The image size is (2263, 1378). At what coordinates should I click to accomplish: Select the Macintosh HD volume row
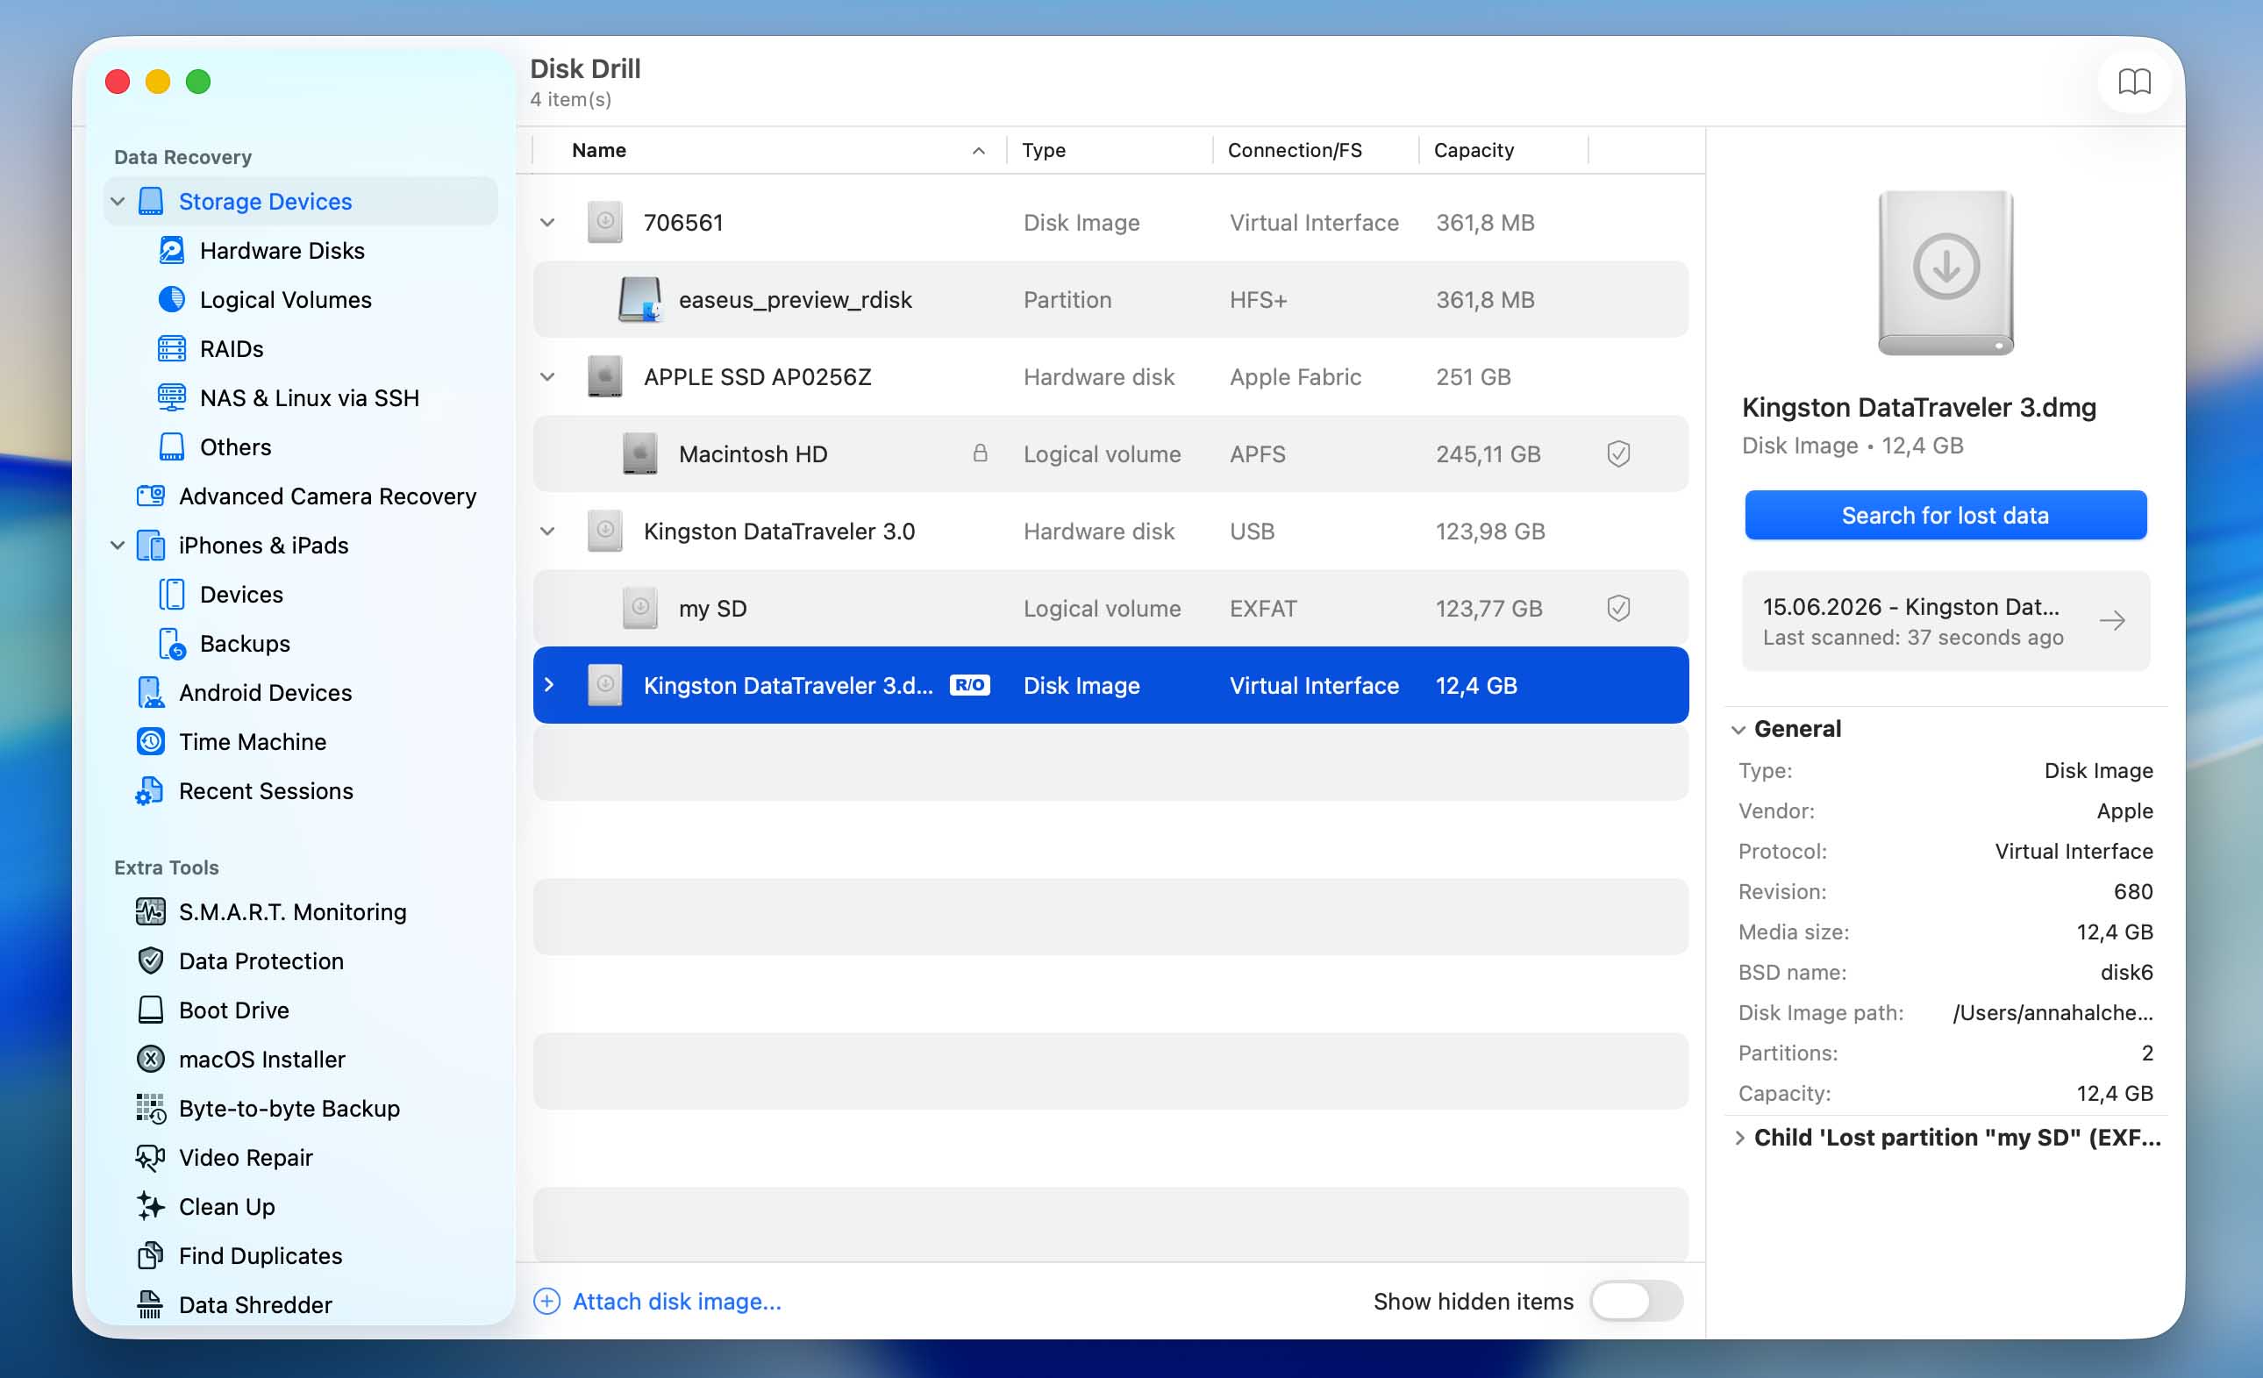1110,453
